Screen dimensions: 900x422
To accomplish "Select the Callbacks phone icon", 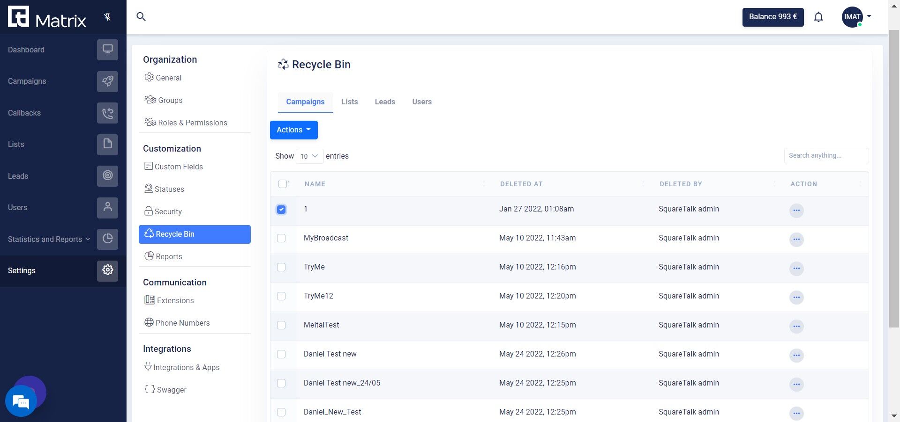I will point(107,113).
